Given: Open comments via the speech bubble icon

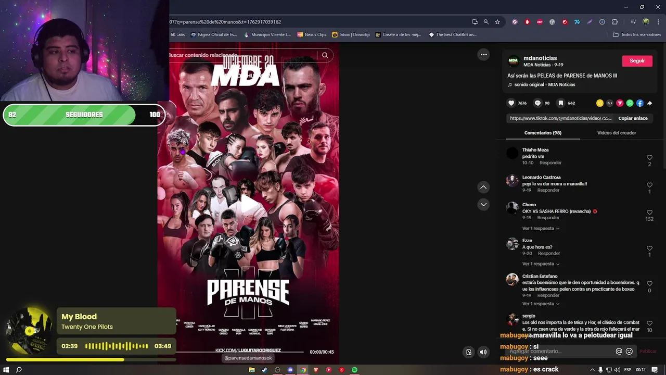Looking at the screenshot, I should click(x=537, y=103).
